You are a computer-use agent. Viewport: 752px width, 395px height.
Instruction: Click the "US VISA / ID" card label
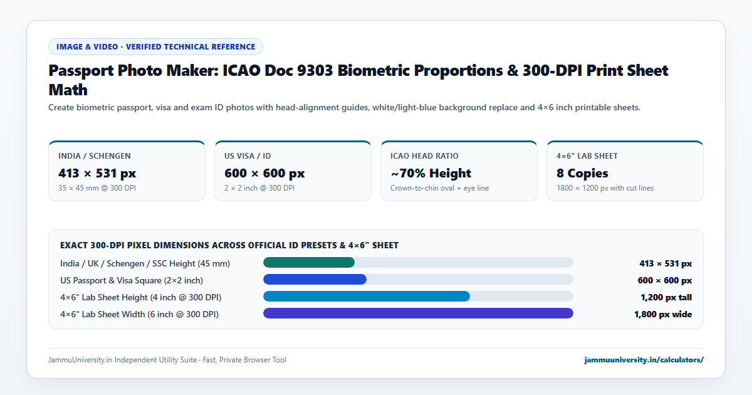248,156
